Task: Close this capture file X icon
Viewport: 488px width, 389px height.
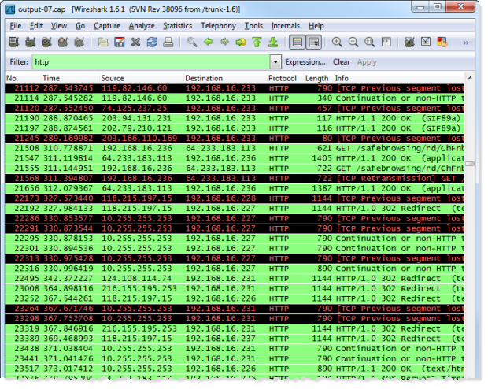Action: pos(135,42)
